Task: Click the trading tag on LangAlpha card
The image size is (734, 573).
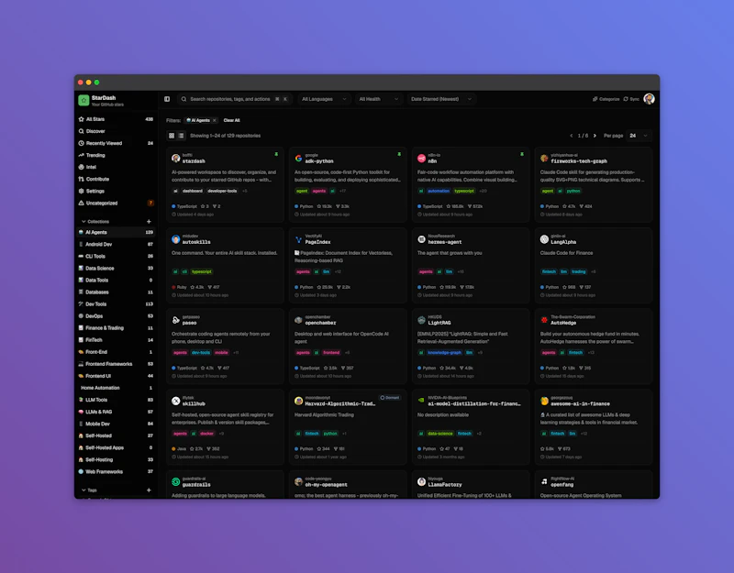Action: 579,271
